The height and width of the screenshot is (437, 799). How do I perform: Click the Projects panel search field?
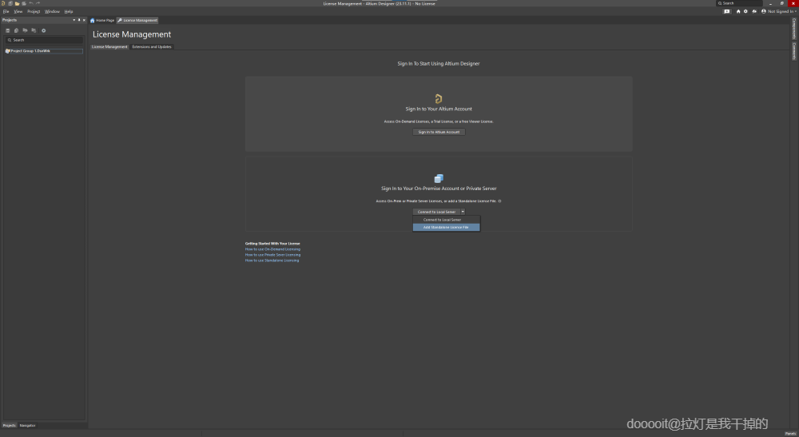point(44,40)
